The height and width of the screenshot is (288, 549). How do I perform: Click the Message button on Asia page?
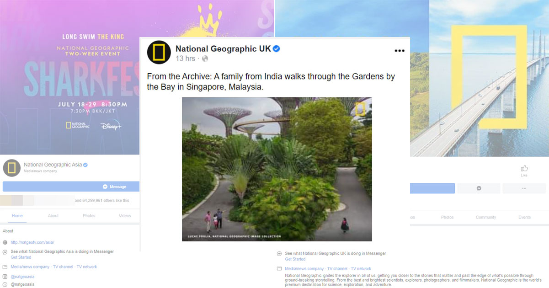click(71, 187)
